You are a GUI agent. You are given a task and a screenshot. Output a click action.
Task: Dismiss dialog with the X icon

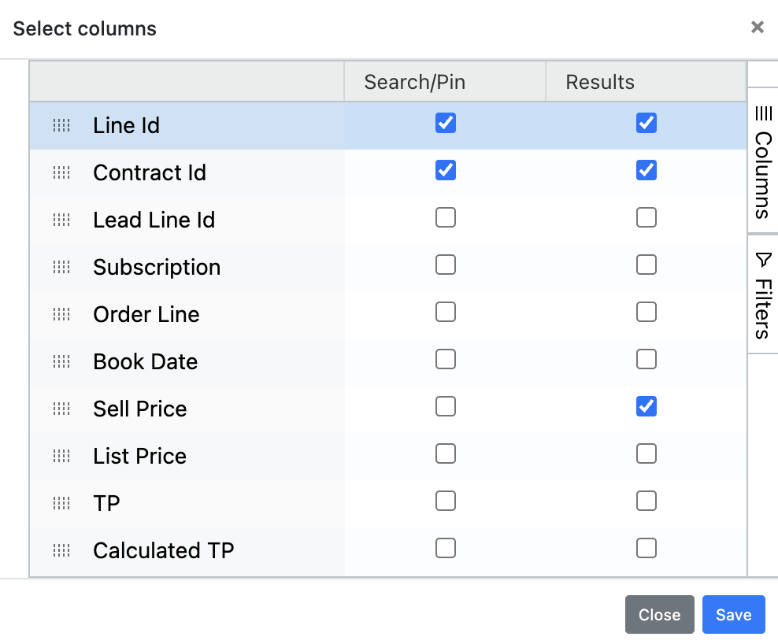pyautogui.click(x=758, y=28)
